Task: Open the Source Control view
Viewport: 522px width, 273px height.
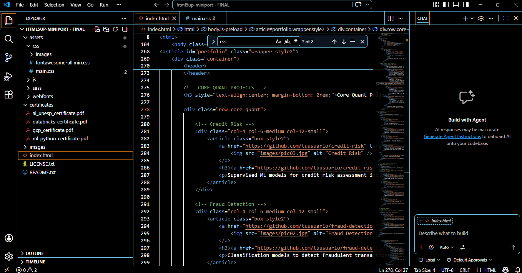Action: coord(8,57)
